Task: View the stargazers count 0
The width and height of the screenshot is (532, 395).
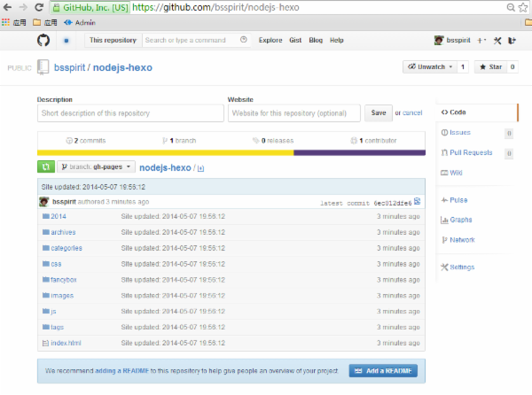Action: [x=512, y=66]
